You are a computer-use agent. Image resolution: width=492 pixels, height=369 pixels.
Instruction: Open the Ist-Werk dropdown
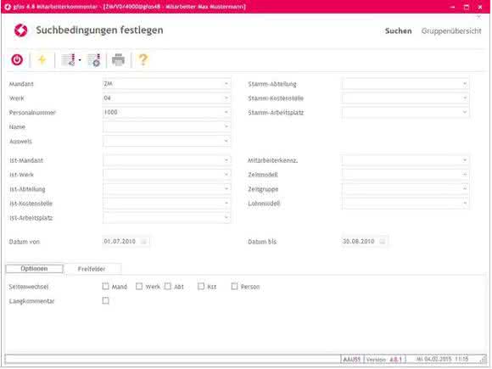point(226,174)
